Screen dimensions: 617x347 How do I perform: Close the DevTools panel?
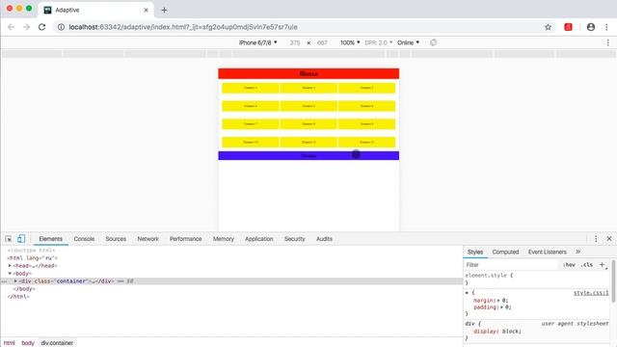point(609,239)
